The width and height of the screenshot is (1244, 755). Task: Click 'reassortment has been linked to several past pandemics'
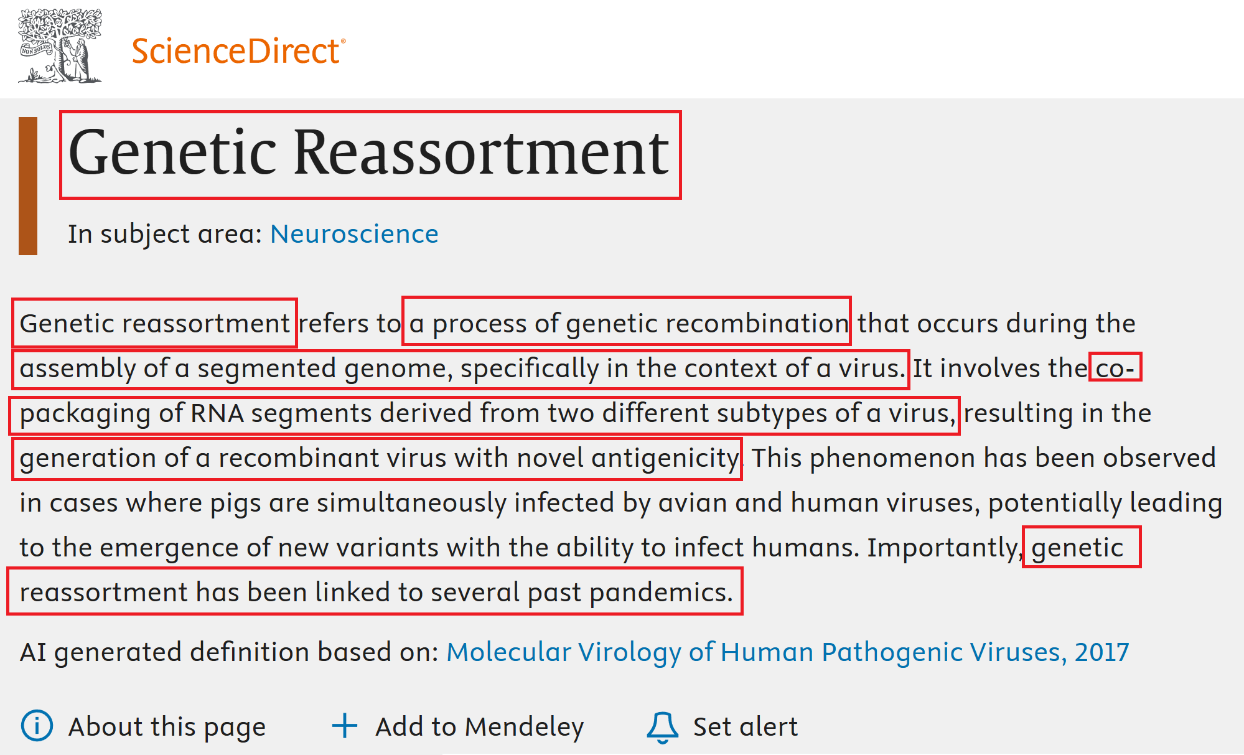(375, 591)
